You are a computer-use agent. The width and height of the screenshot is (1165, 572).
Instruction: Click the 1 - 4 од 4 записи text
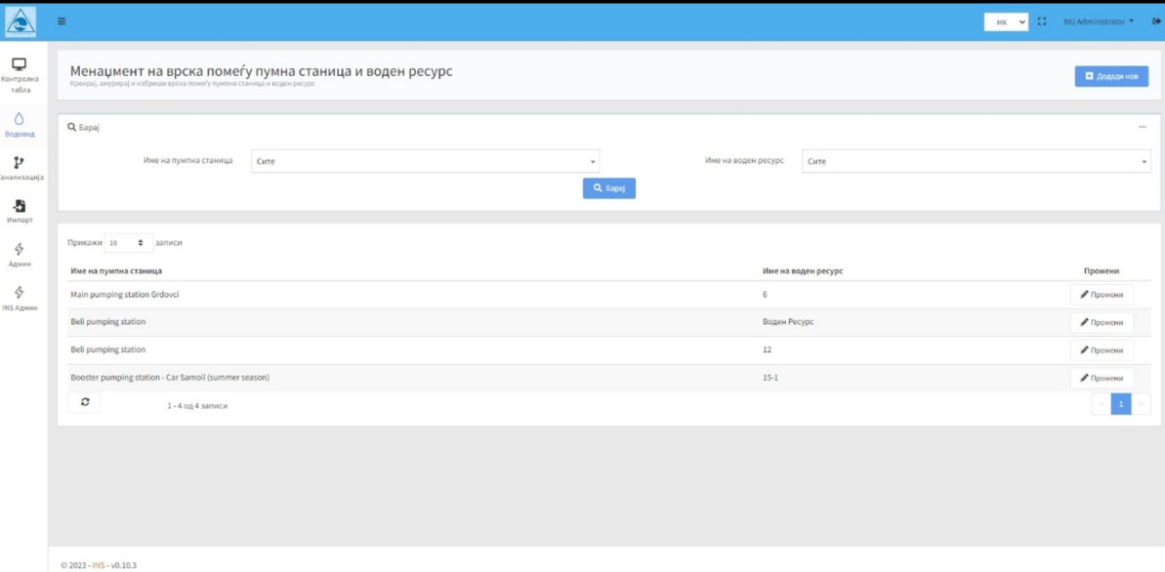tap(197, 406)
